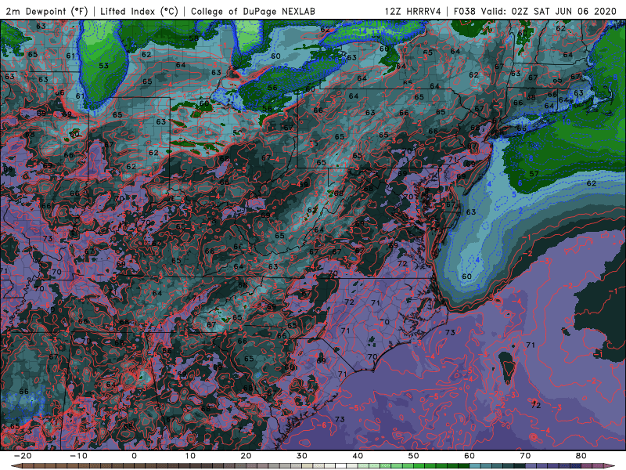Click the 20 label on the color scale
Screen dimensions: 626x470
click(x=246, y=456)
